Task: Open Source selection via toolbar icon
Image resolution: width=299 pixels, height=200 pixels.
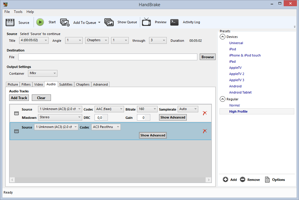Action: (10, 22)
